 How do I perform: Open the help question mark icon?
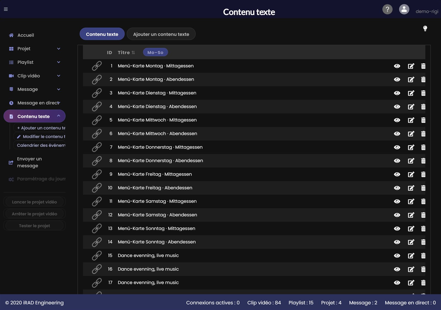387,9
